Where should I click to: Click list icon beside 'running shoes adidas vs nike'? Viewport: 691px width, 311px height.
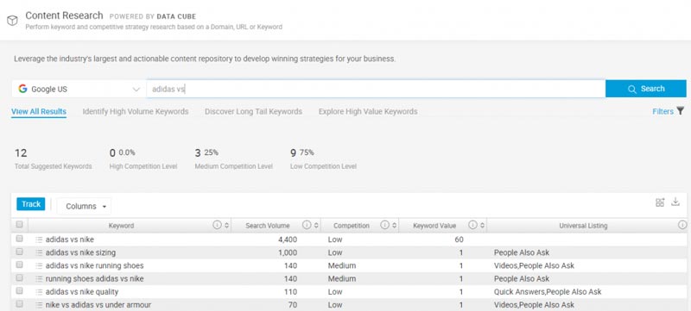coord(39,279)
